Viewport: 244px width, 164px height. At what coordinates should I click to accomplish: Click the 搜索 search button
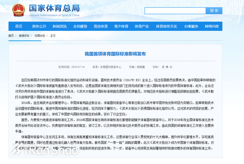click(214, 11)
